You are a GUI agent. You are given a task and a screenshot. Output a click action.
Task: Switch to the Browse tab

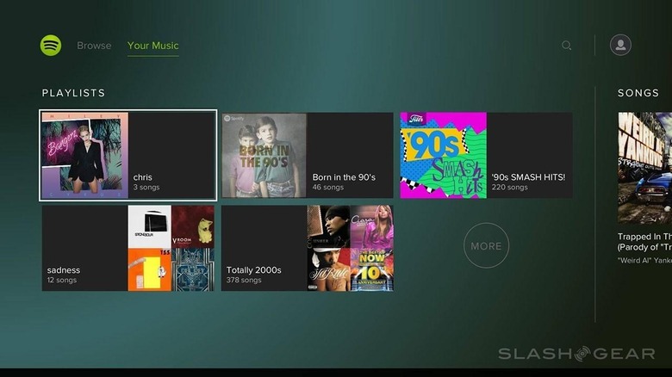pyautogui.click(x=94, y=46)
